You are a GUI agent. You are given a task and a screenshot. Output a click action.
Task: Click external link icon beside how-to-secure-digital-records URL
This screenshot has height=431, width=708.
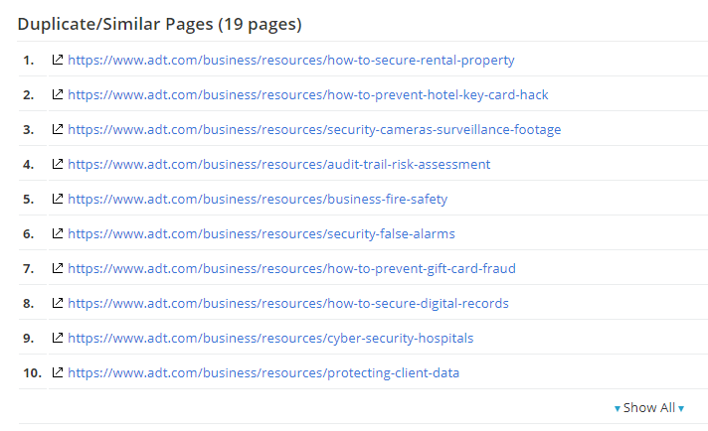pos(58,303)
